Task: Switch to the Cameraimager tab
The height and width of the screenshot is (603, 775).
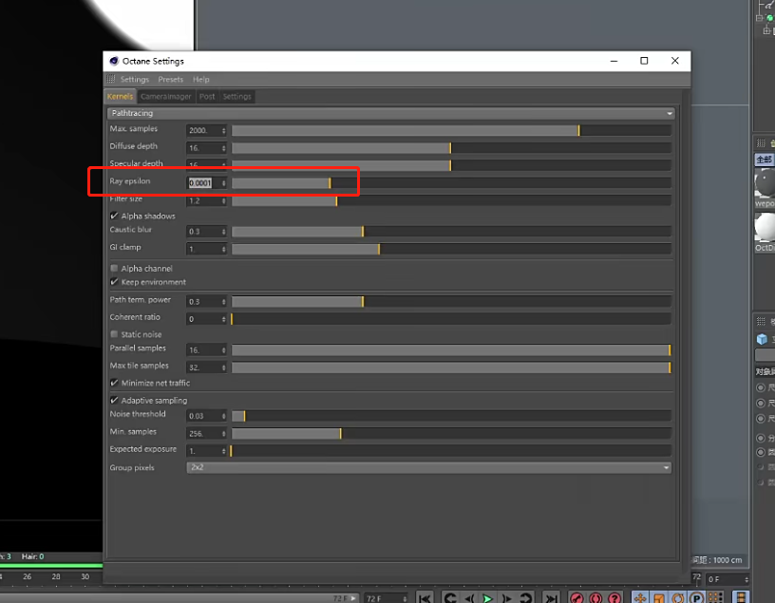Action: (165, 96)
